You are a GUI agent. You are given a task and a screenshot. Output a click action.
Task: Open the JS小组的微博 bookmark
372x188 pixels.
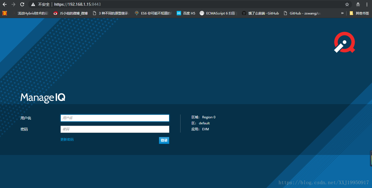click(x=71, y=13)
